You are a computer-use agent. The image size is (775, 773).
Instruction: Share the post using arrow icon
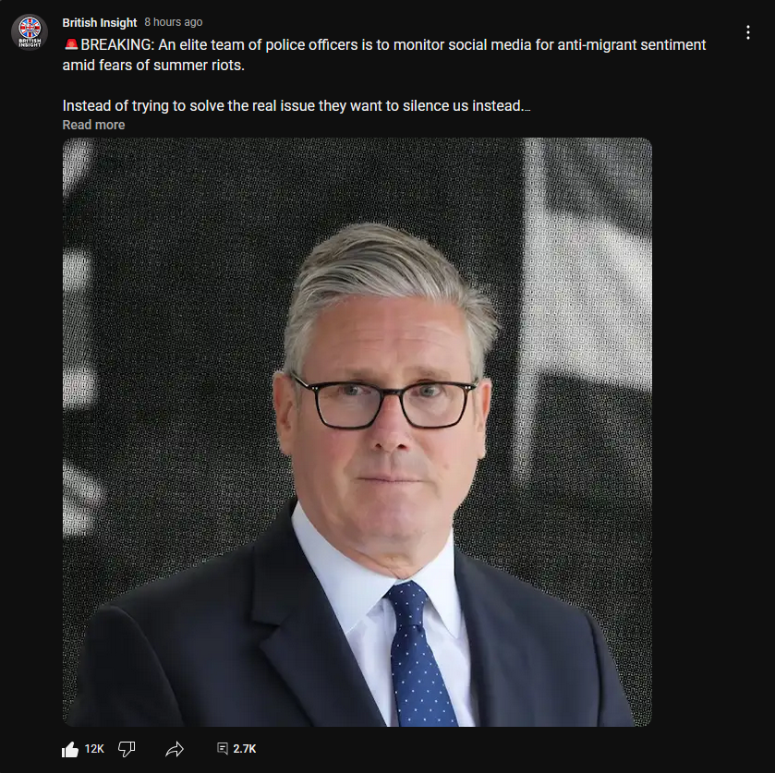click(175, 749)
